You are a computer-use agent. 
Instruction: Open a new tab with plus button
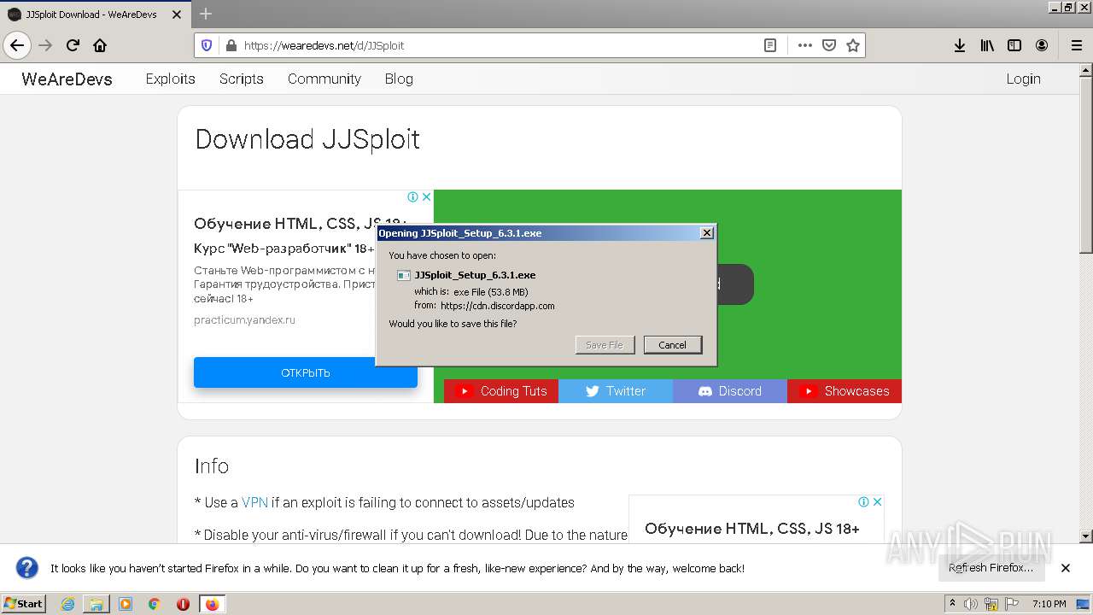(x=206, y=14)
